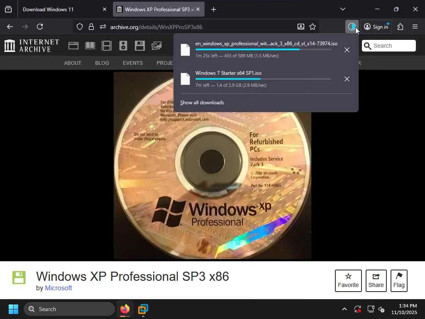Cancel the Windows 7 Starter ISO download

click(x=347, y=79)
